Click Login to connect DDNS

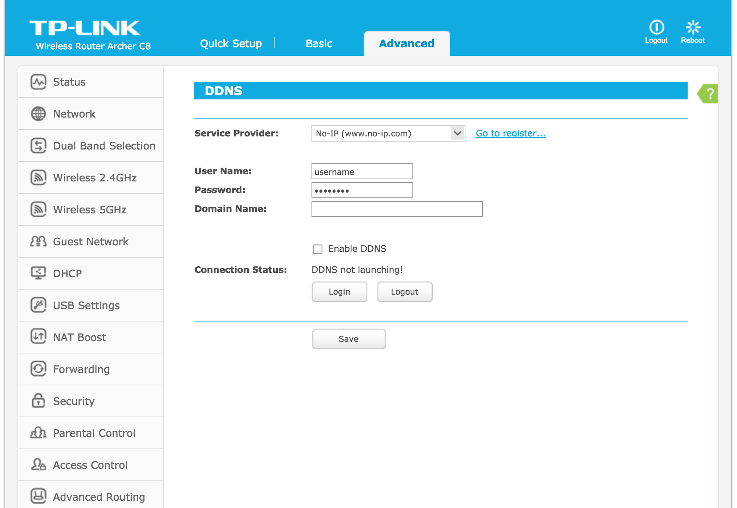[339, 291]
